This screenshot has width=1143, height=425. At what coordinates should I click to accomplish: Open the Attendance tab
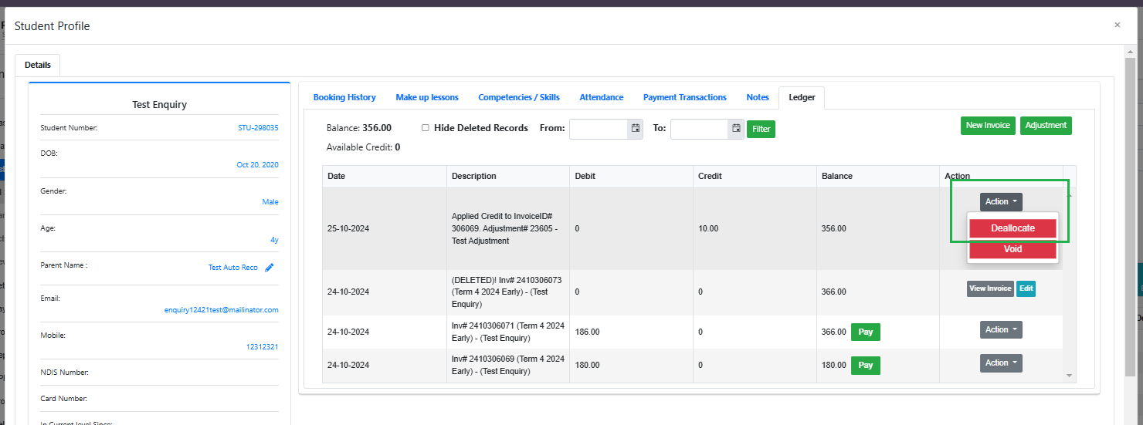[x=602, y=97]
